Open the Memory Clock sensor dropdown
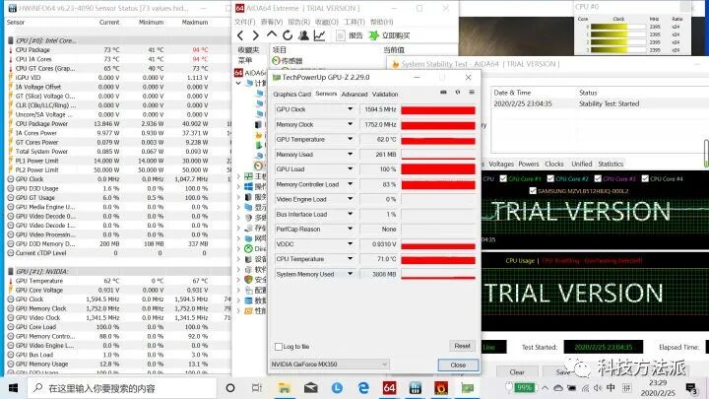 click(x=350, y=124)
